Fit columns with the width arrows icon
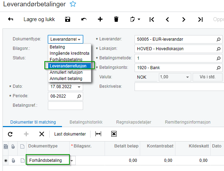 (98, 134)
